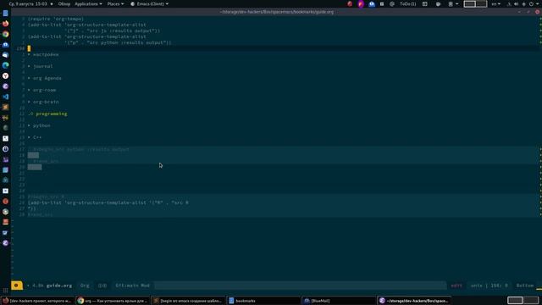This screenshot has height=305, width=542.
Task: Switch to first workspace in top bar
Action: 469,3
